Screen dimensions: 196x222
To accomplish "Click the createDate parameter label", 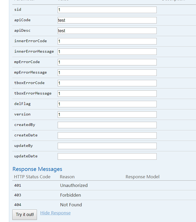I will tap(26, 135).
